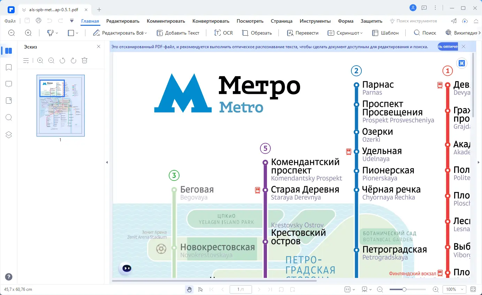Open the OCR tool

223,33
